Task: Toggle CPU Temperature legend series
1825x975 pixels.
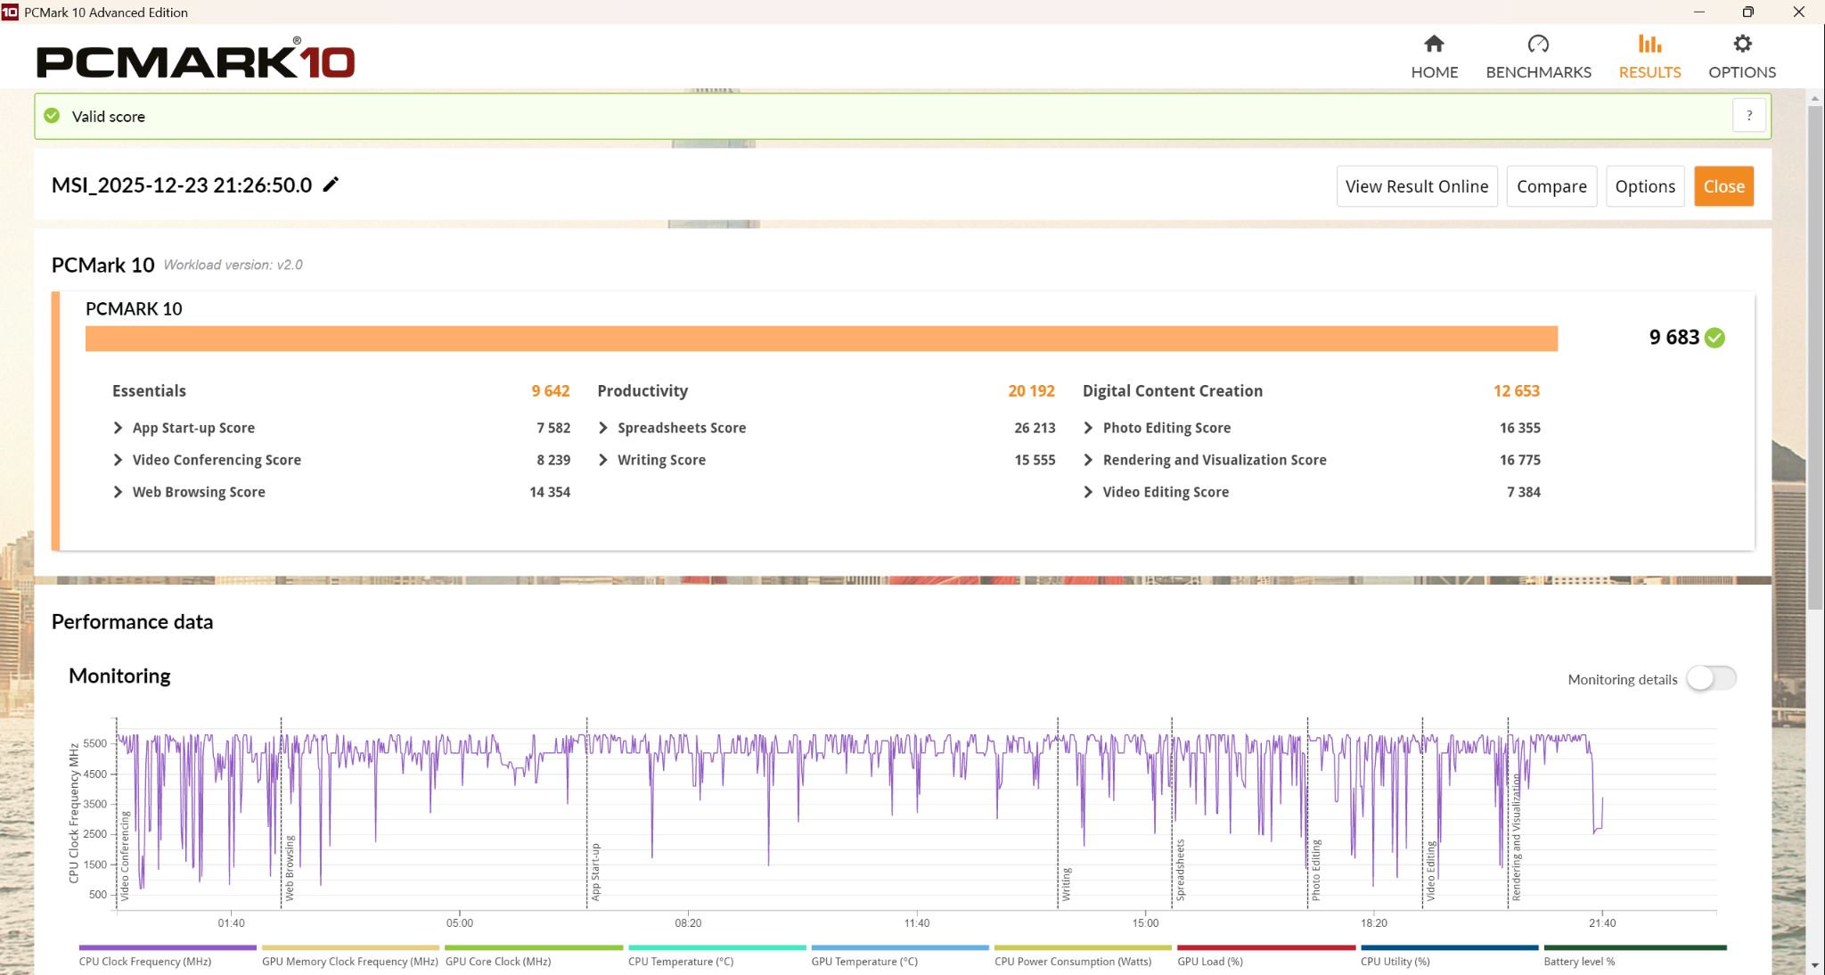Action: pyautogui.click(x=681, y=961)
